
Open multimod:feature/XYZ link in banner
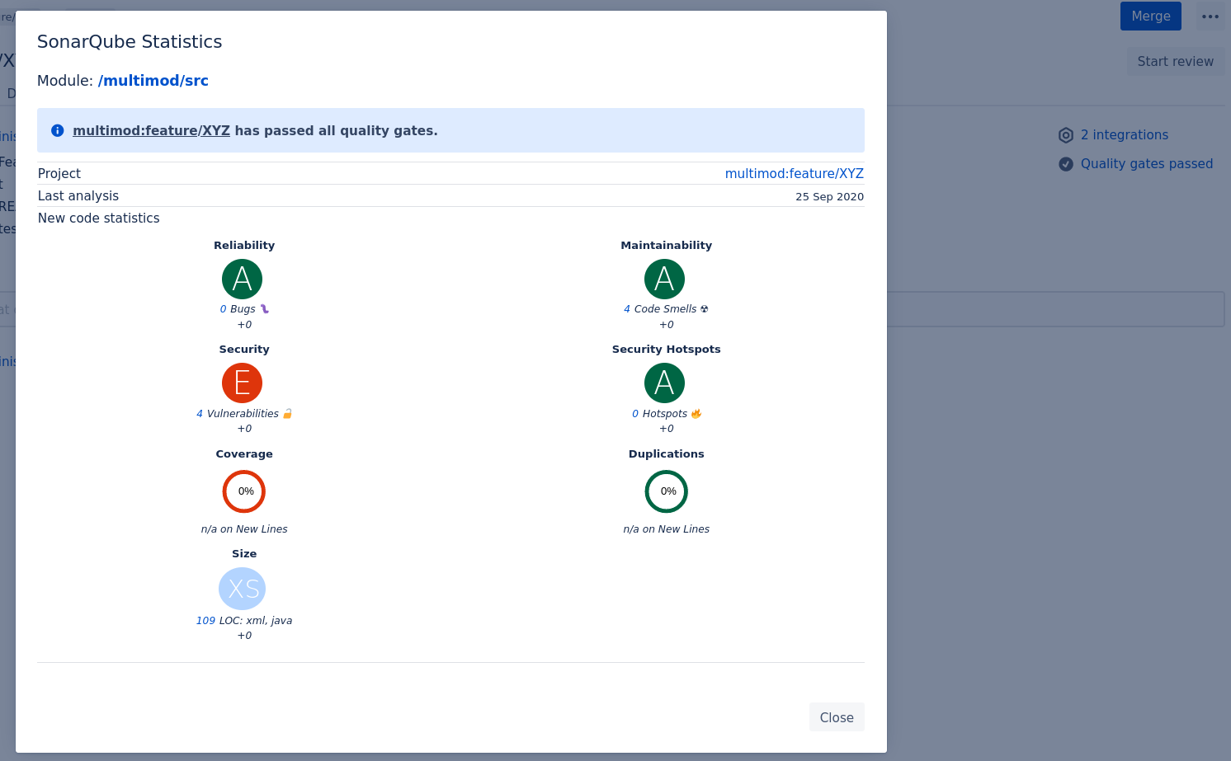151,130
